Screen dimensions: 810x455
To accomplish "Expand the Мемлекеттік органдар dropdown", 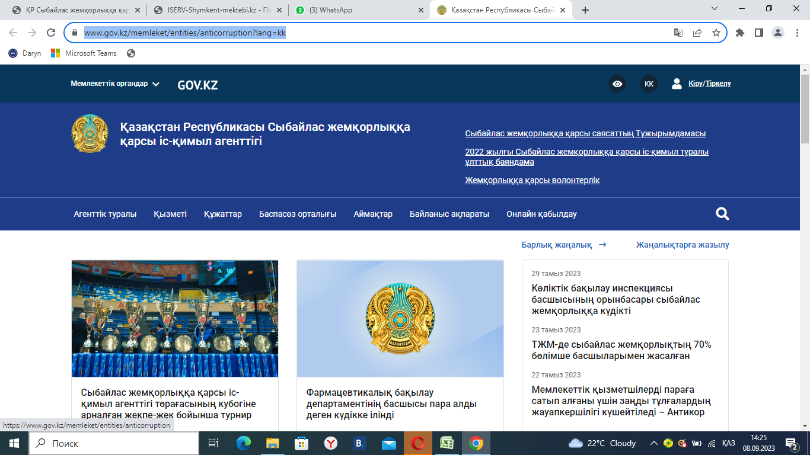I will pyautogui.click(x=115, y=84).
